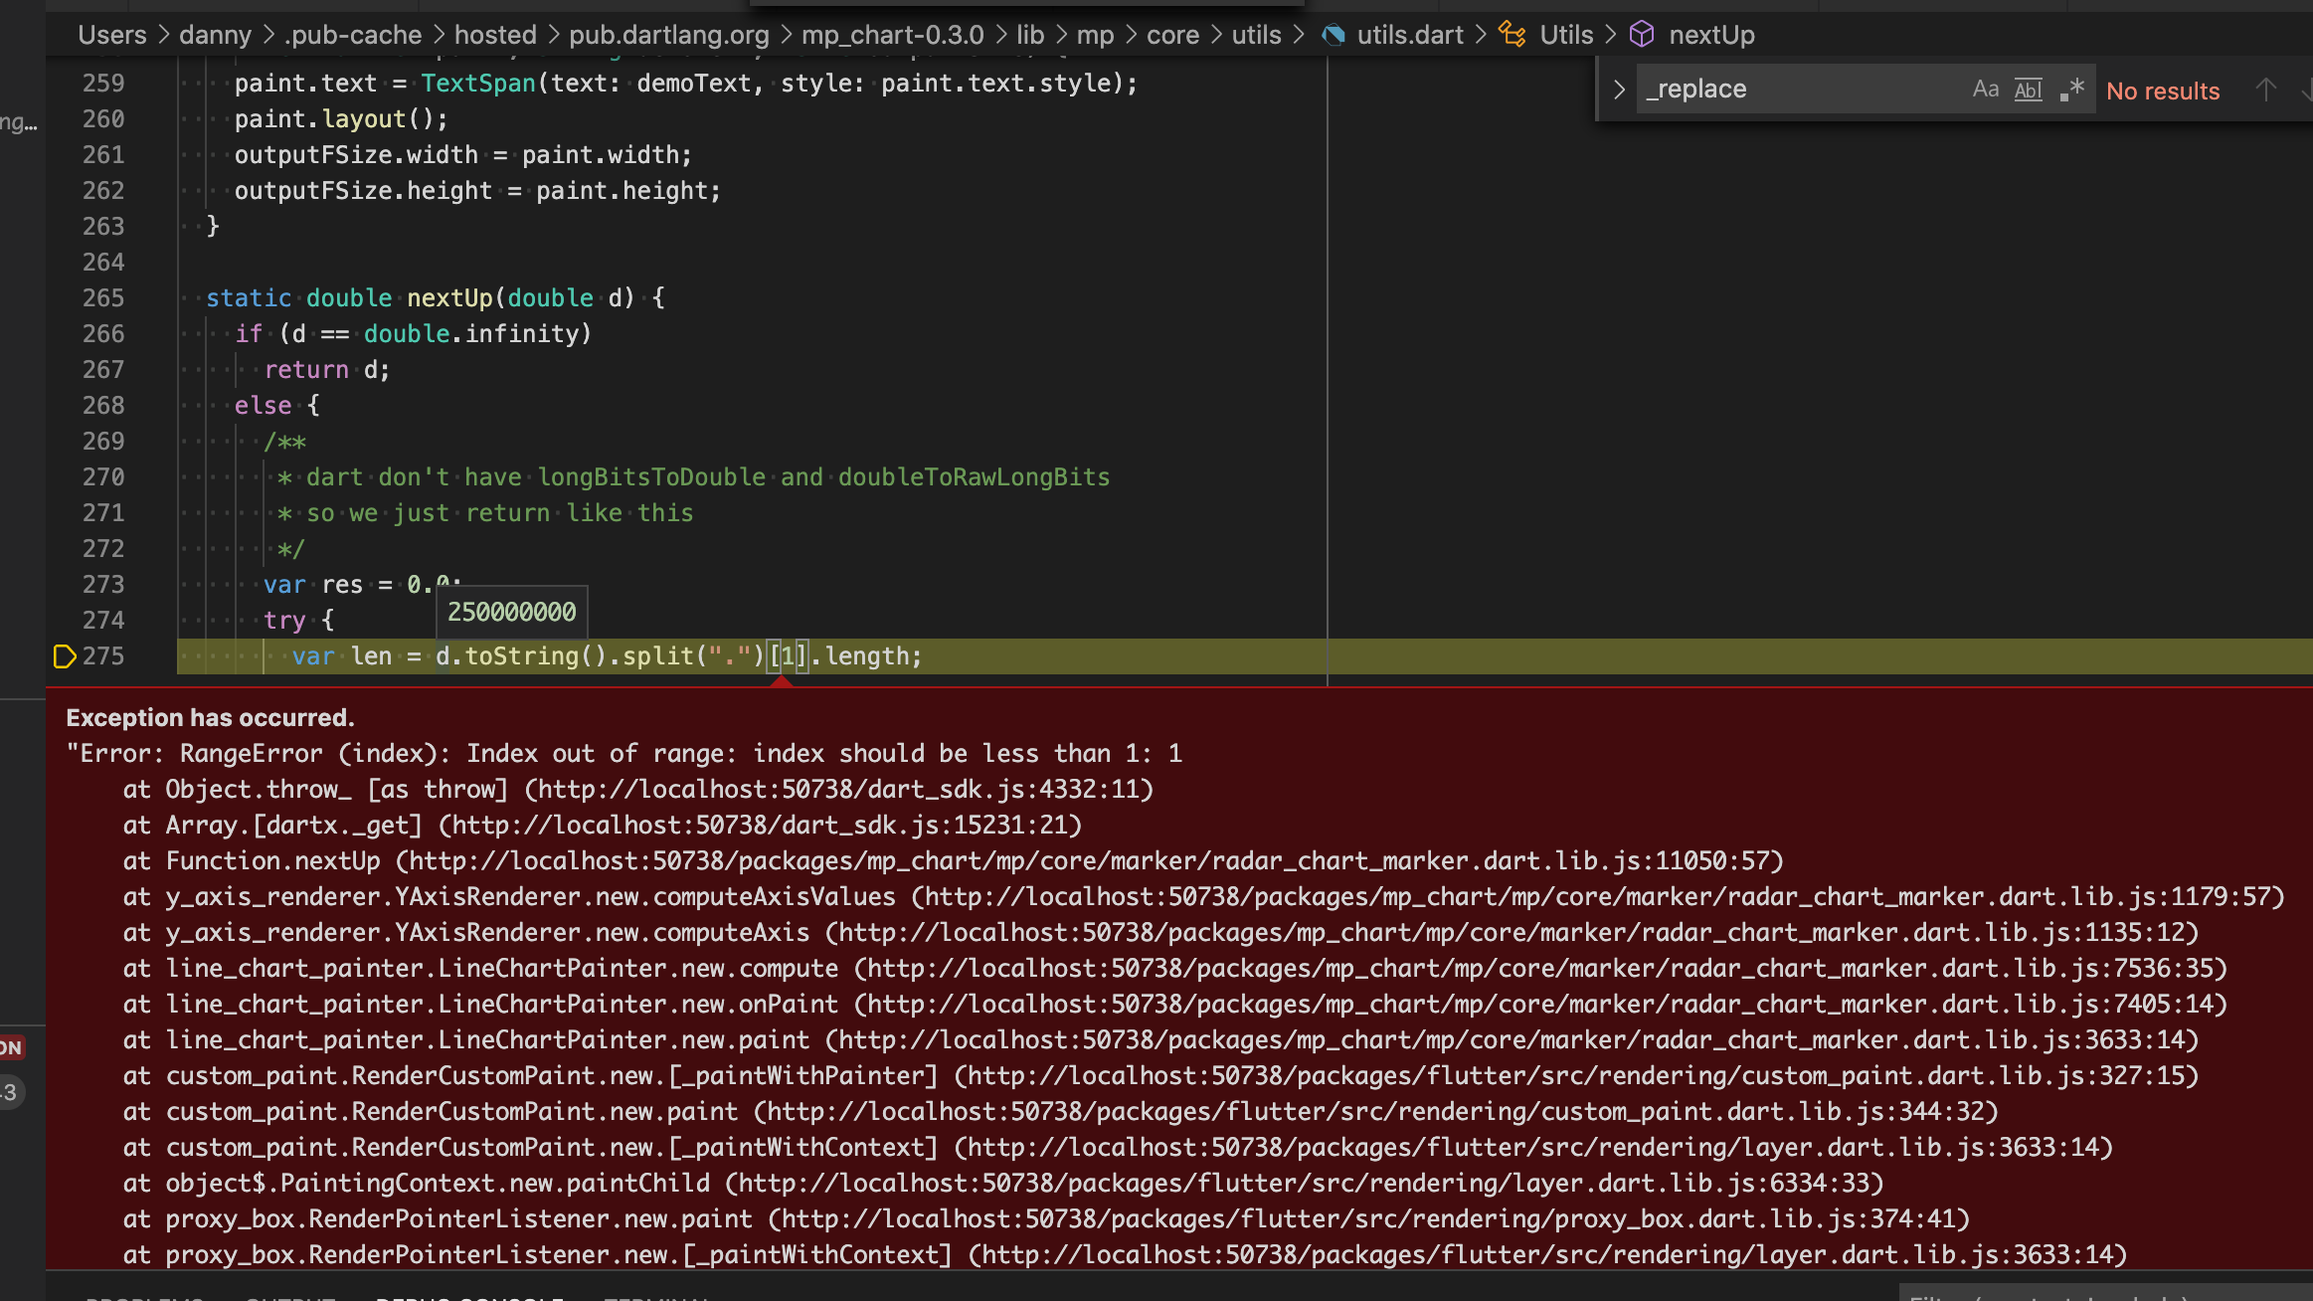Image resolution: width=2313 pixels, height=1301 pixels.
Task: Toggle Match Whole Word (Ab) in find box
Action: pyautogui.click(x=2029, y=90)
